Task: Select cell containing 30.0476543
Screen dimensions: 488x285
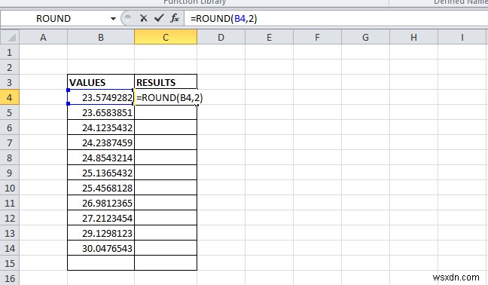Action: click(101, 248)
